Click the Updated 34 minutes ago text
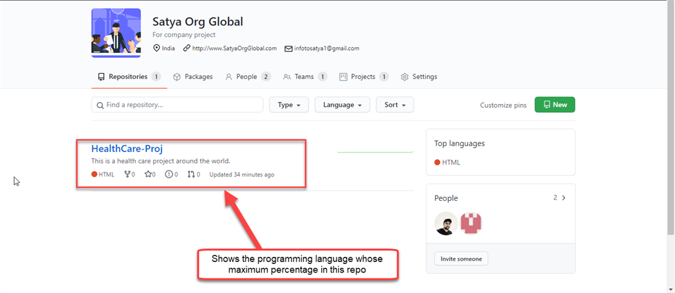This screenshot has height=293, width=675. coord(242,174)
